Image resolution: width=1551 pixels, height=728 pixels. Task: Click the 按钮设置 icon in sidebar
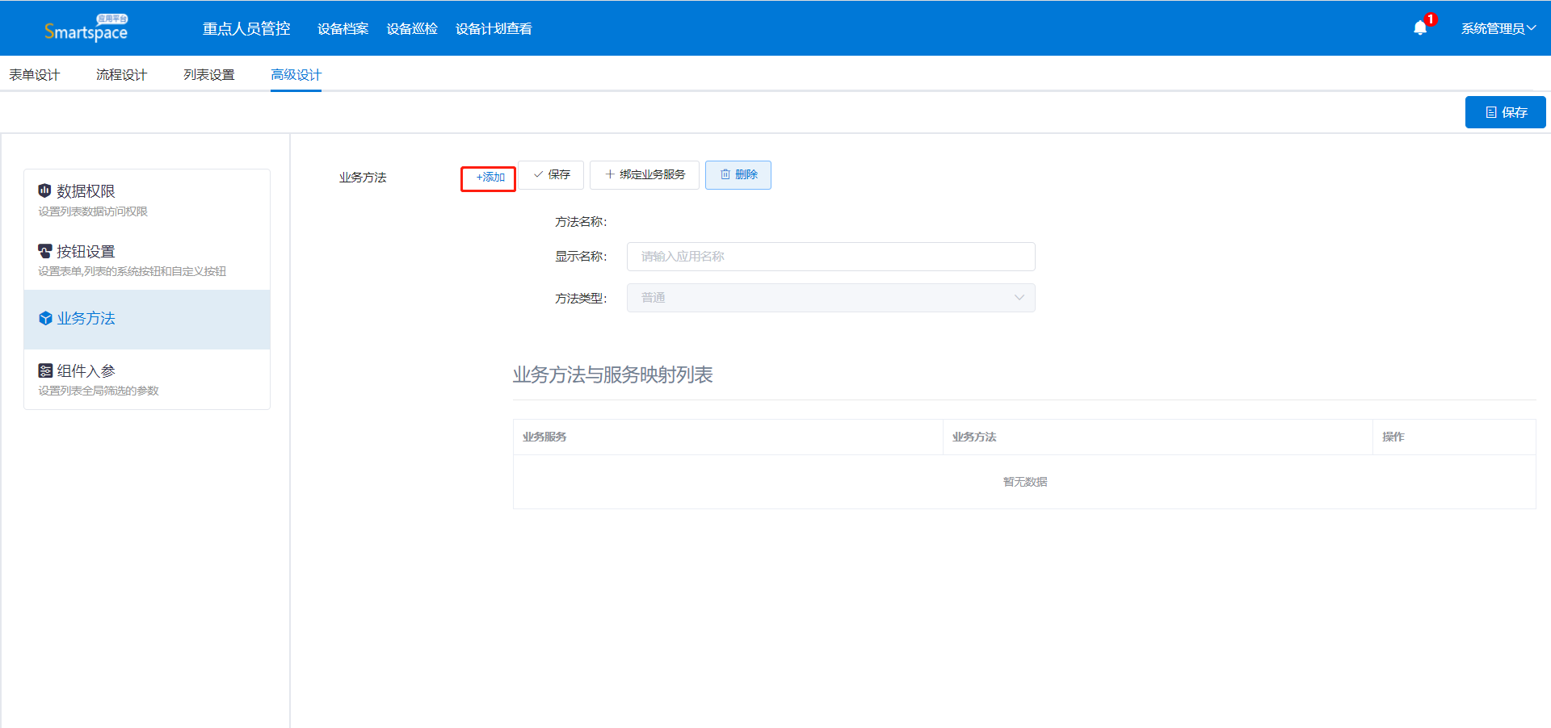tap(45, 251)
